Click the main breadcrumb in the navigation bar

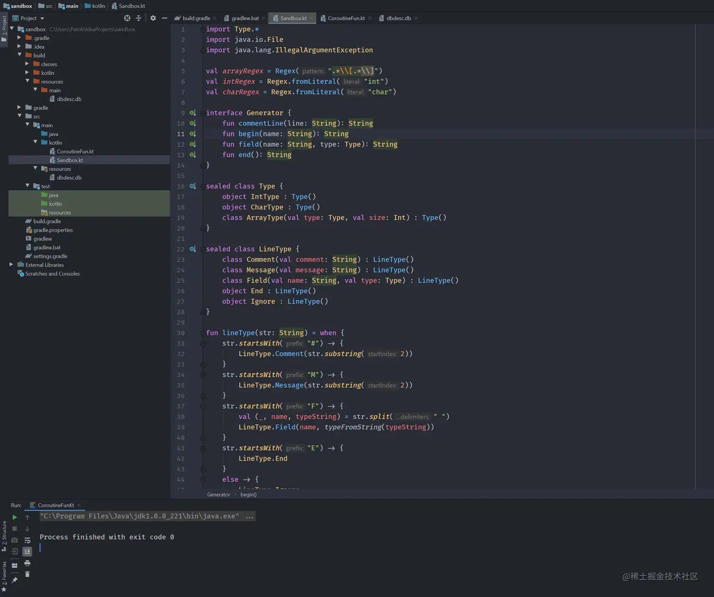(x=68, y=6)
